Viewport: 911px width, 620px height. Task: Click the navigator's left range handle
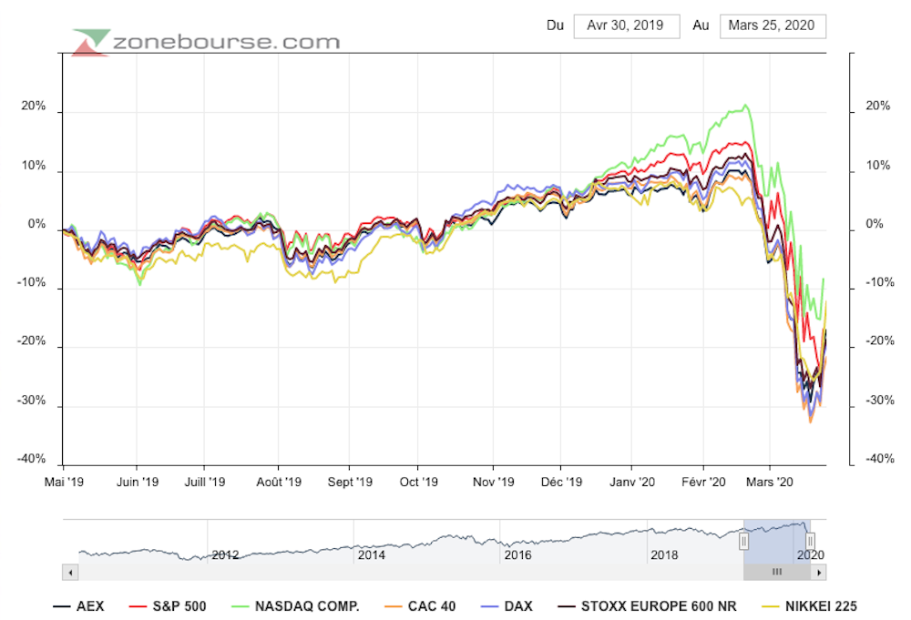click(x=743, y=543)
